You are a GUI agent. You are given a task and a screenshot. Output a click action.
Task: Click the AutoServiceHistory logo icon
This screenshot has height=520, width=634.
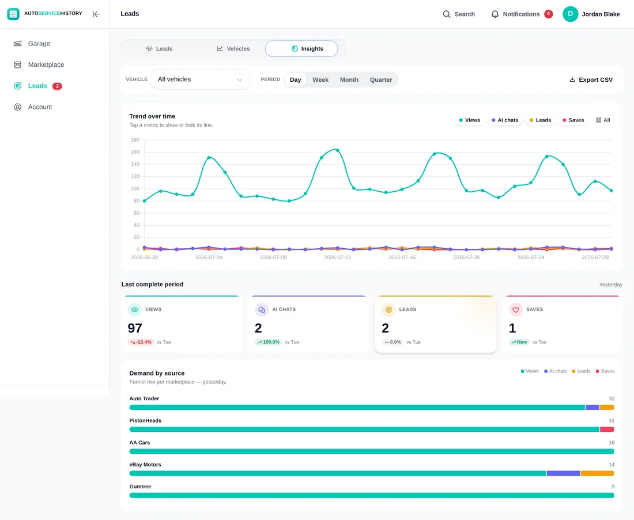pyautogui.click(x=13, y=14)
